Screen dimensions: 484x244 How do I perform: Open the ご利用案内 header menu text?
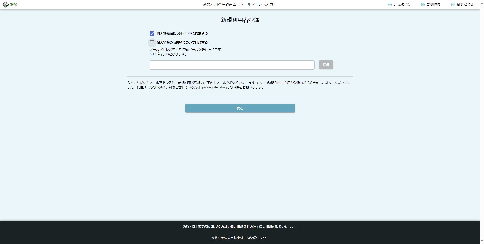pyautogui.click(x=433, y=5)
